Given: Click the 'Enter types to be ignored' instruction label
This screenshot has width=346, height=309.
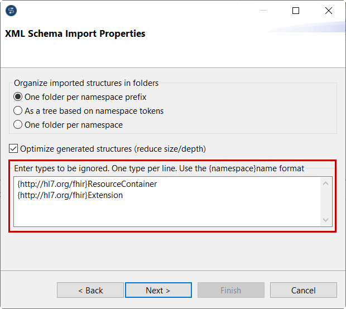Looking at the screenshot, I should [159, 168].
